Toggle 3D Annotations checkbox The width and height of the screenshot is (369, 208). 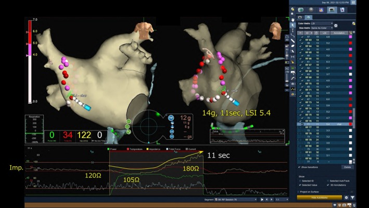coord(328,185)
